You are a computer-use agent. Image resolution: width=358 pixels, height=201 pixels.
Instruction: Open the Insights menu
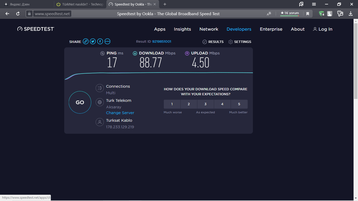(182, 29)
